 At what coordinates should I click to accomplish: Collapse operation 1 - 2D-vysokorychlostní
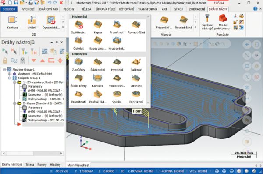pyautogui.click(x=14, y=82)
